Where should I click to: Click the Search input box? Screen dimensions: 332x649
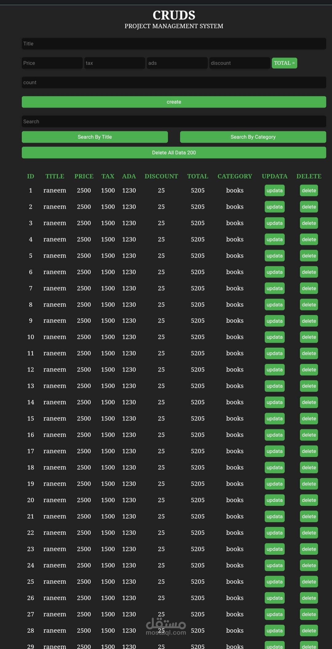click(174, 122)
